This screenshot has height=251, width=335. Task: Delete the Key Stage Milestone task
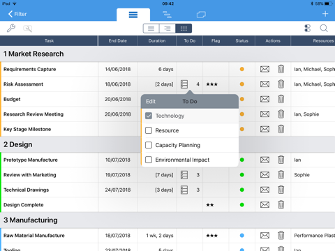click(281, 129)
